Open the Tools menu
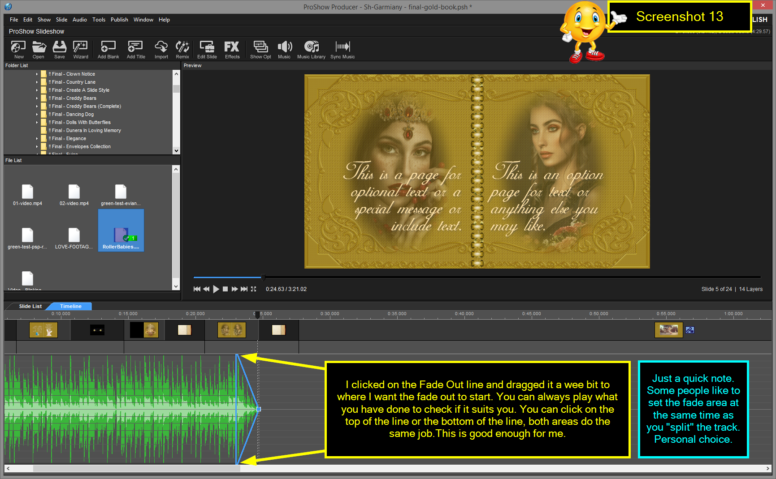This screenshot has height=479, width=776. click(x=99, y=20)
